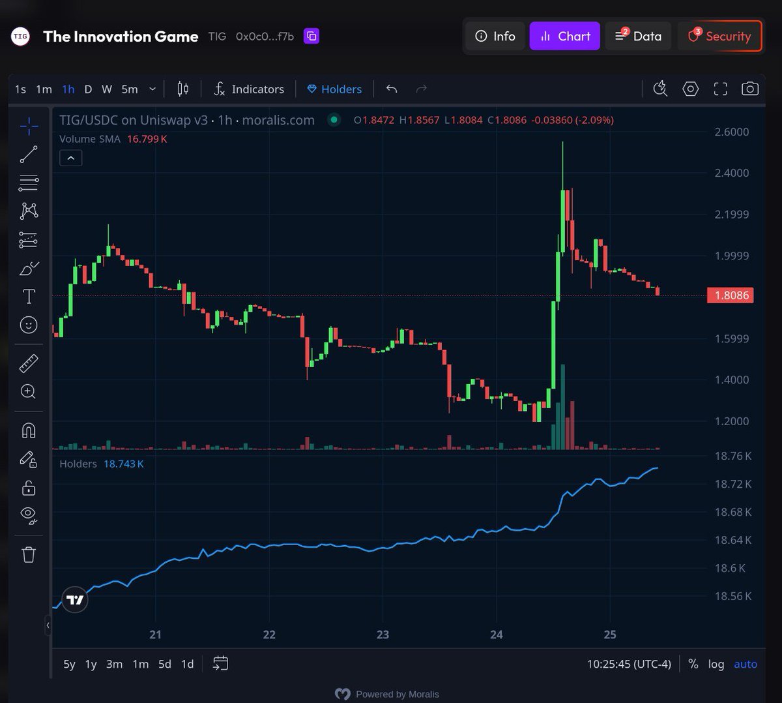Open the Fibonacci retracement tool group

coord(29,183)
